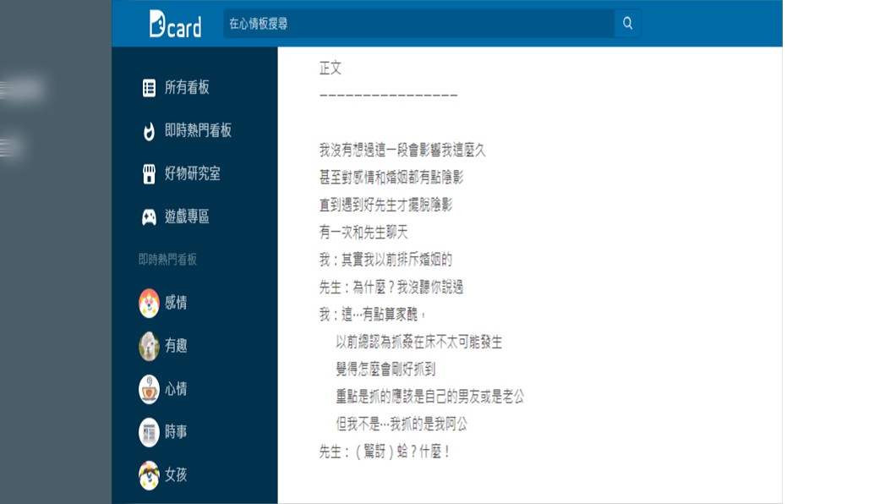Viewport: 896px width, 504px height.
Task: Click line 有一次和先生聊天
Action: (363, 233)
